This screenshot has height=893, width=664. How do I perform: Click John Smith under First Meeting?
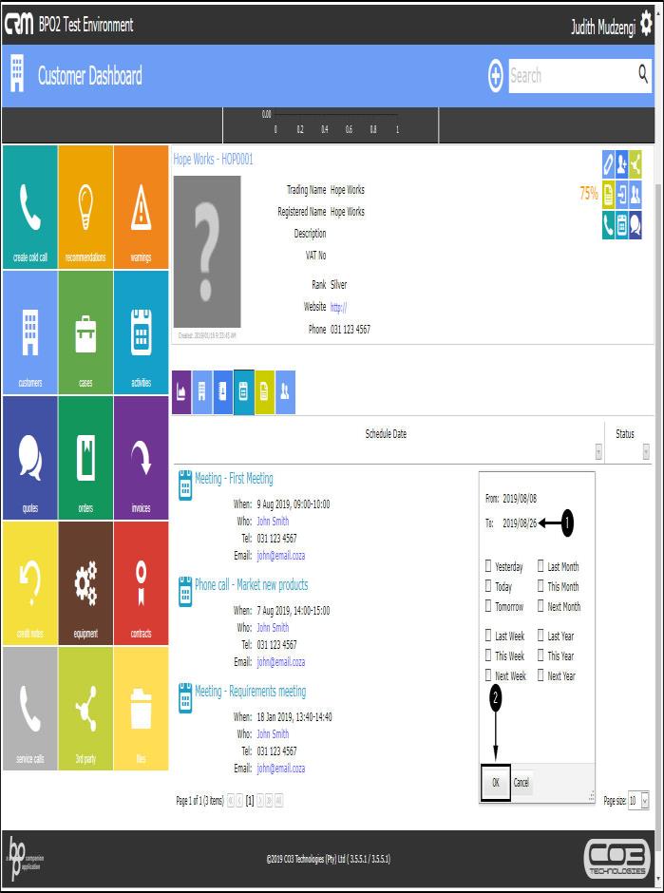click(273, 522)
